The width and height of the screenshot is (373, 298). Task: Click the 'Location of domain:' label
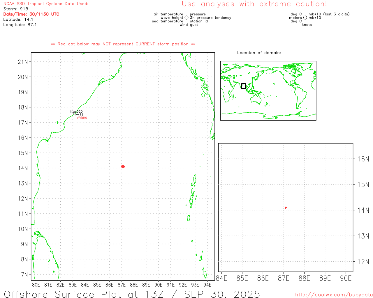(x=259, y=53)
